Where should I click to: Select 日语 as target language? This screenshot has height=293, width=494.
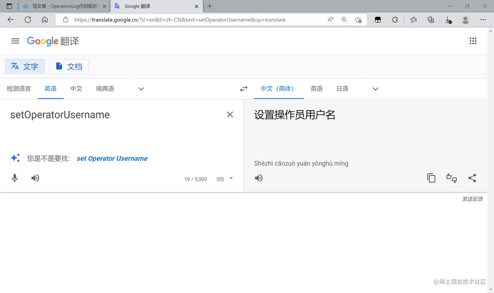click(342, 89)
